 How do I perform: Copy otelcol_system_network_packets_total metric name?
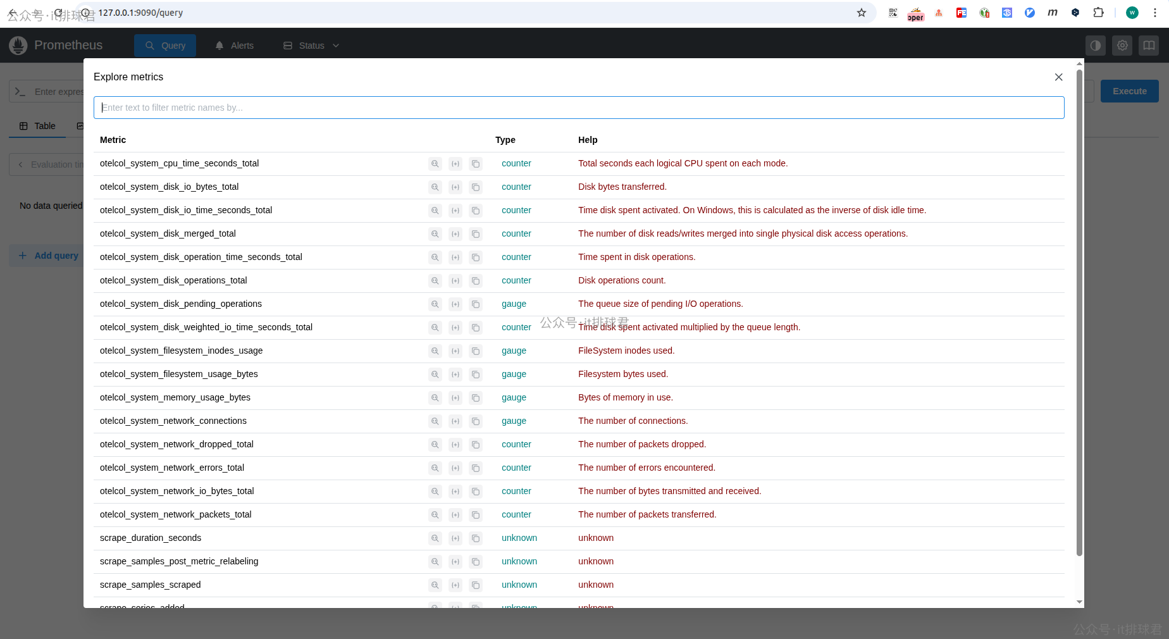pos(476,515)
